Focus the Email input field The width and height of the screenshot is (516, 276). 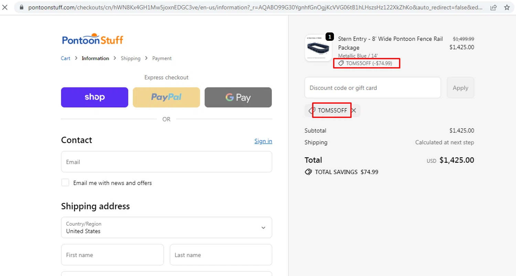pos(166,162)
